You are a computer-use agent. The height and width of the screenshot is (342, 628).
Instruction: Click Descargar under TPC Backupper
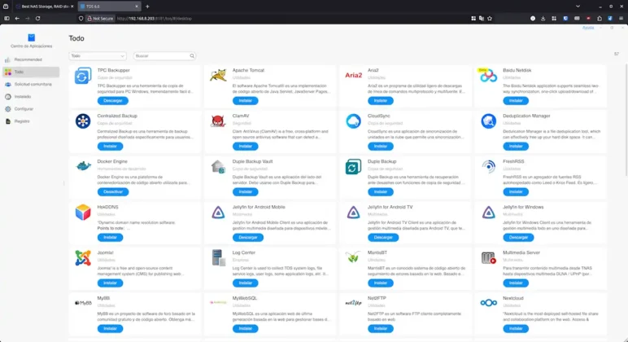(112, 100)
